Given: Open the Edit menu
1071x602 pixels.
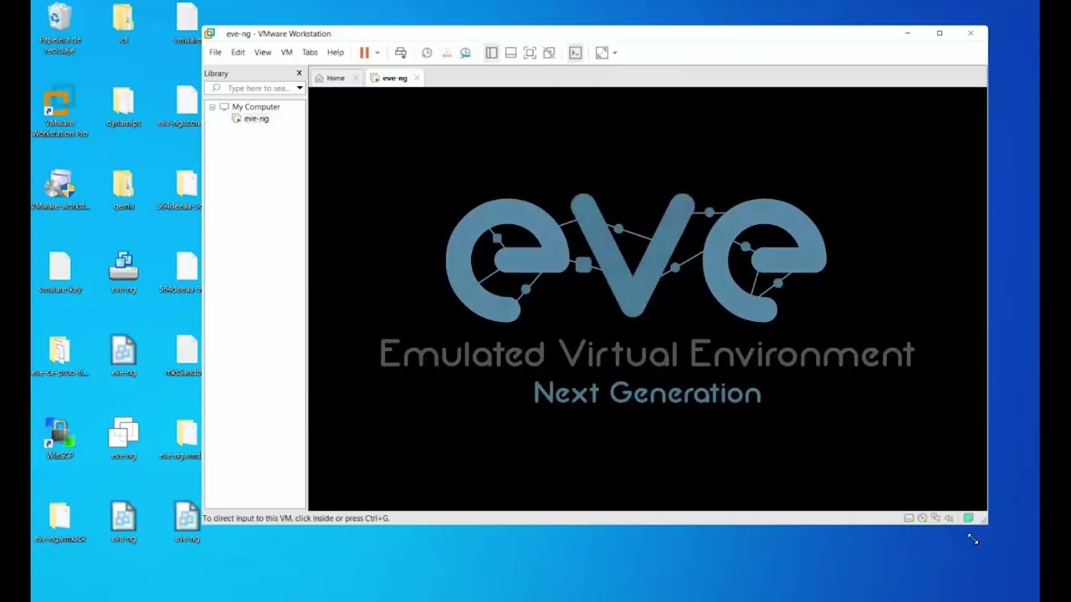Looking at the screenshot, I should [238, 53].
